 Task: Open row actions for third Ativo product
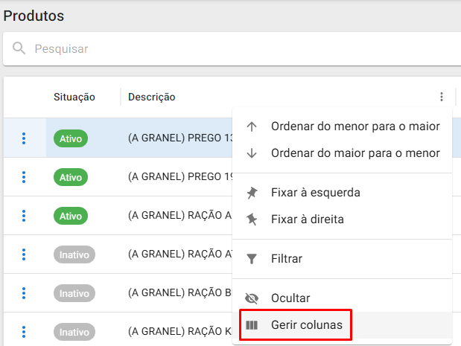[x=24, y=216]
